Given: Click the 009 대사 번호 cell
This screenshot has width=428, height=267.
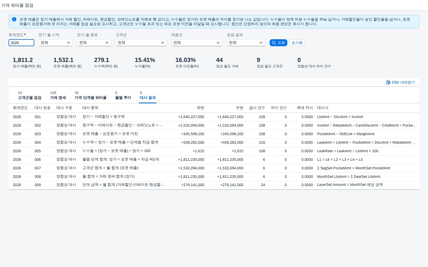Looking at the screenshot, I should click(38, 185).
